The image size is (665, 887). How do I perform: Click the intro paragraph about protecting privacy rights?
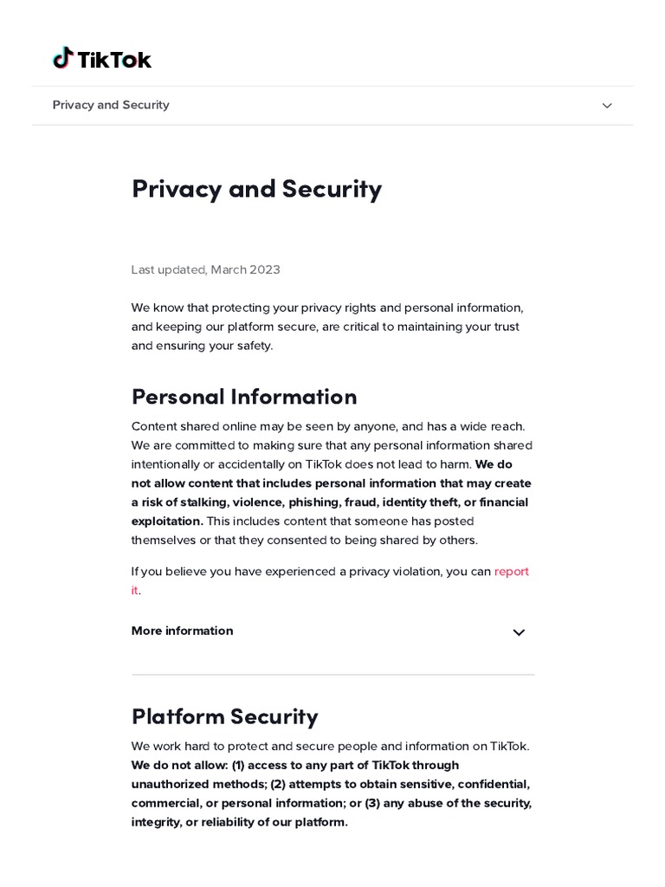click(326, 327)
